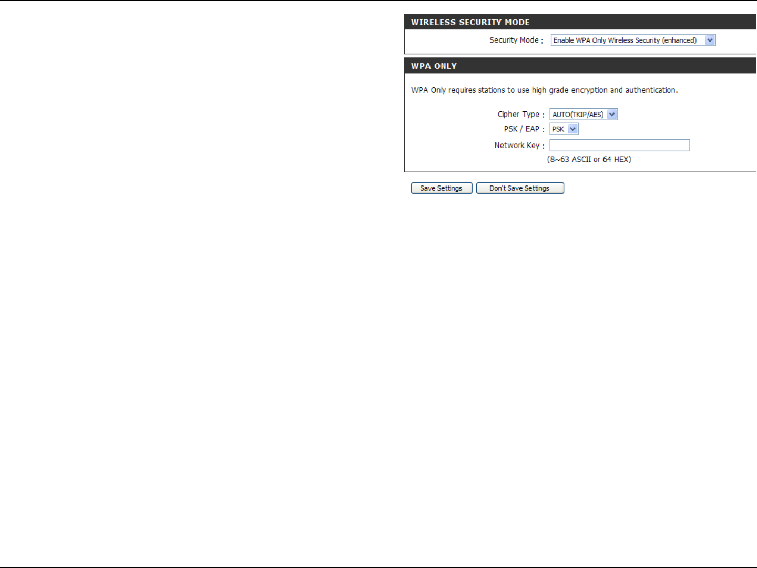Open the Security Mode dropdown

coord(633,40)
